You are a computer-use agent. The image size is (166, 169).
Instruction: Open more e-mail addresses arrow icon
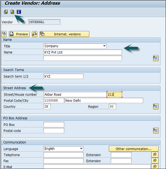(155, 167)
